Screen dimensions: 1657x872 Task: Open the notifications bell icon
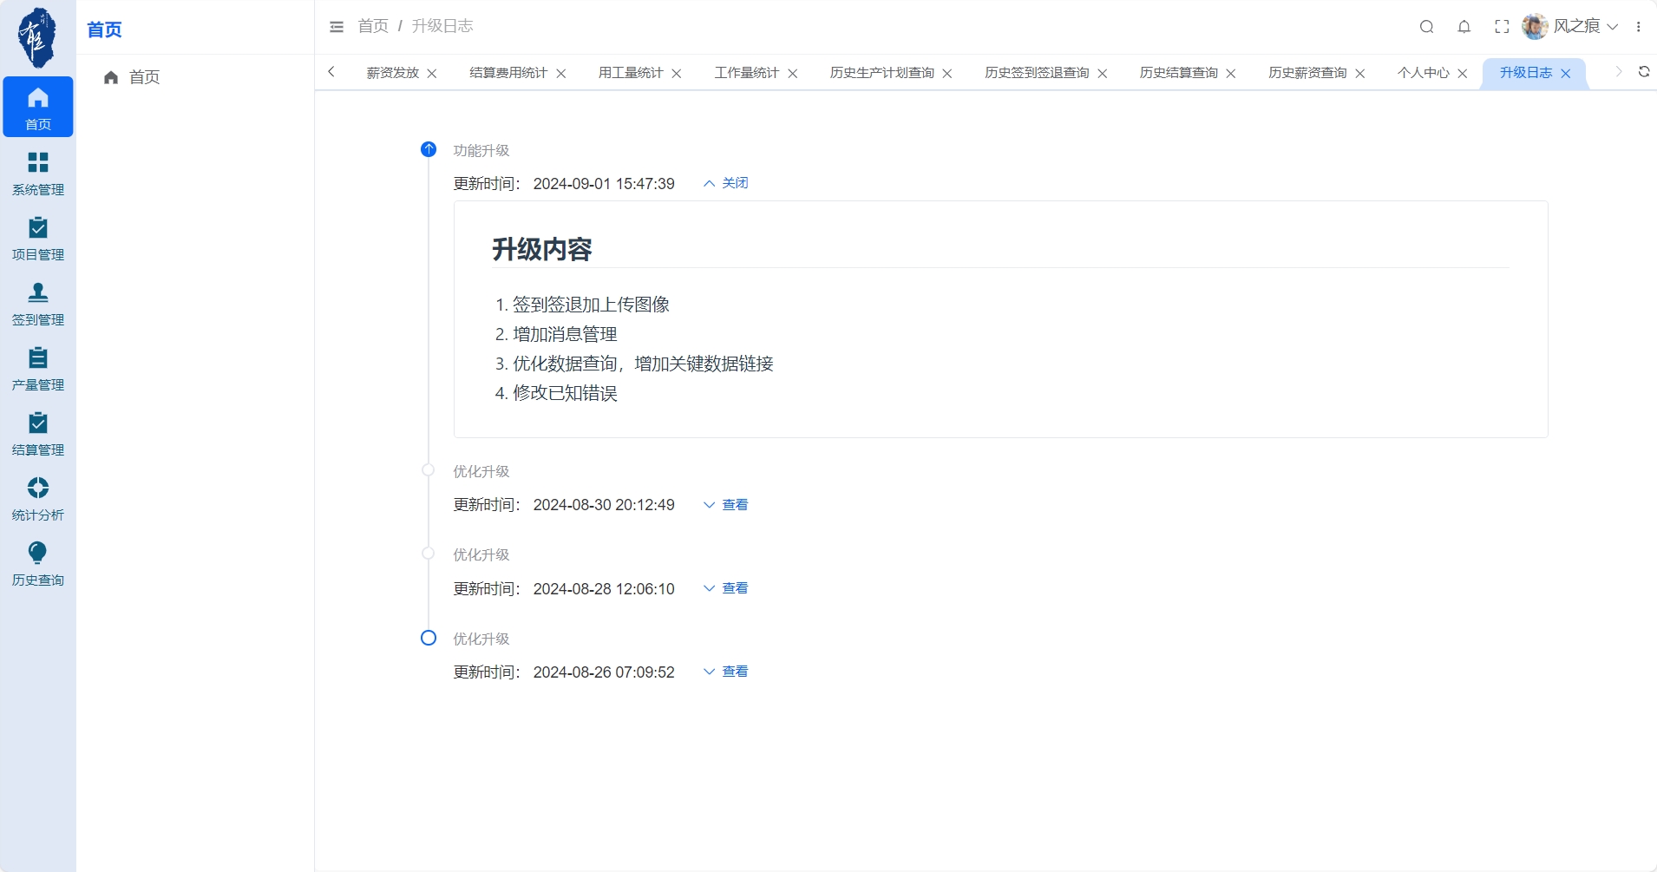coord(1464,27)
